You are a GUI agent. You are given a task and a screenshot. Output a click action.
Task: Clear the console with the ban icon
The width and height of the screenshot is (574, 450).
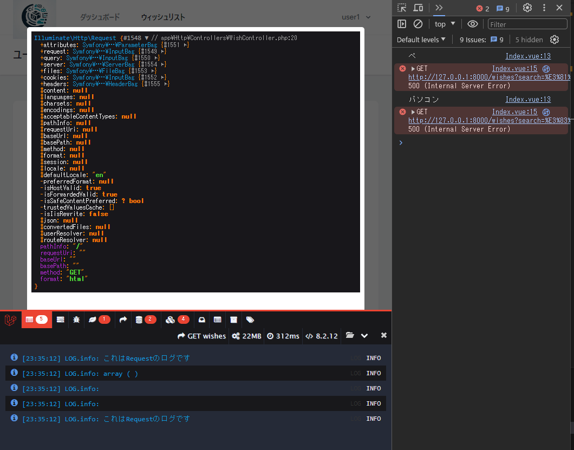click(418, 24)
